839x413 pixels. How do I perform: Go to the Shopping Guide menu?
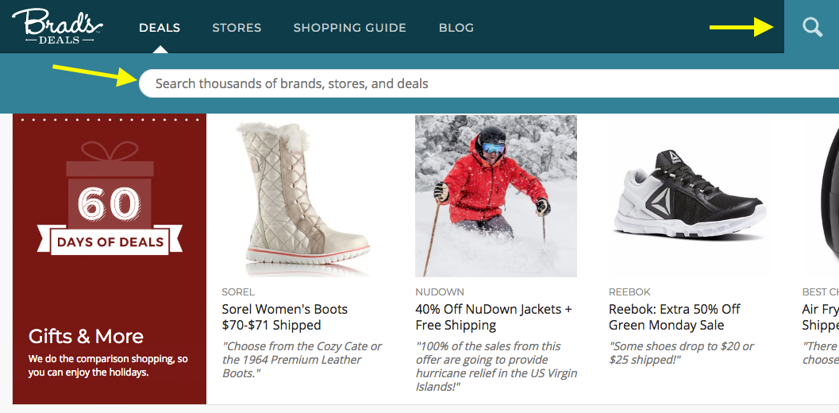click(350, 27)
